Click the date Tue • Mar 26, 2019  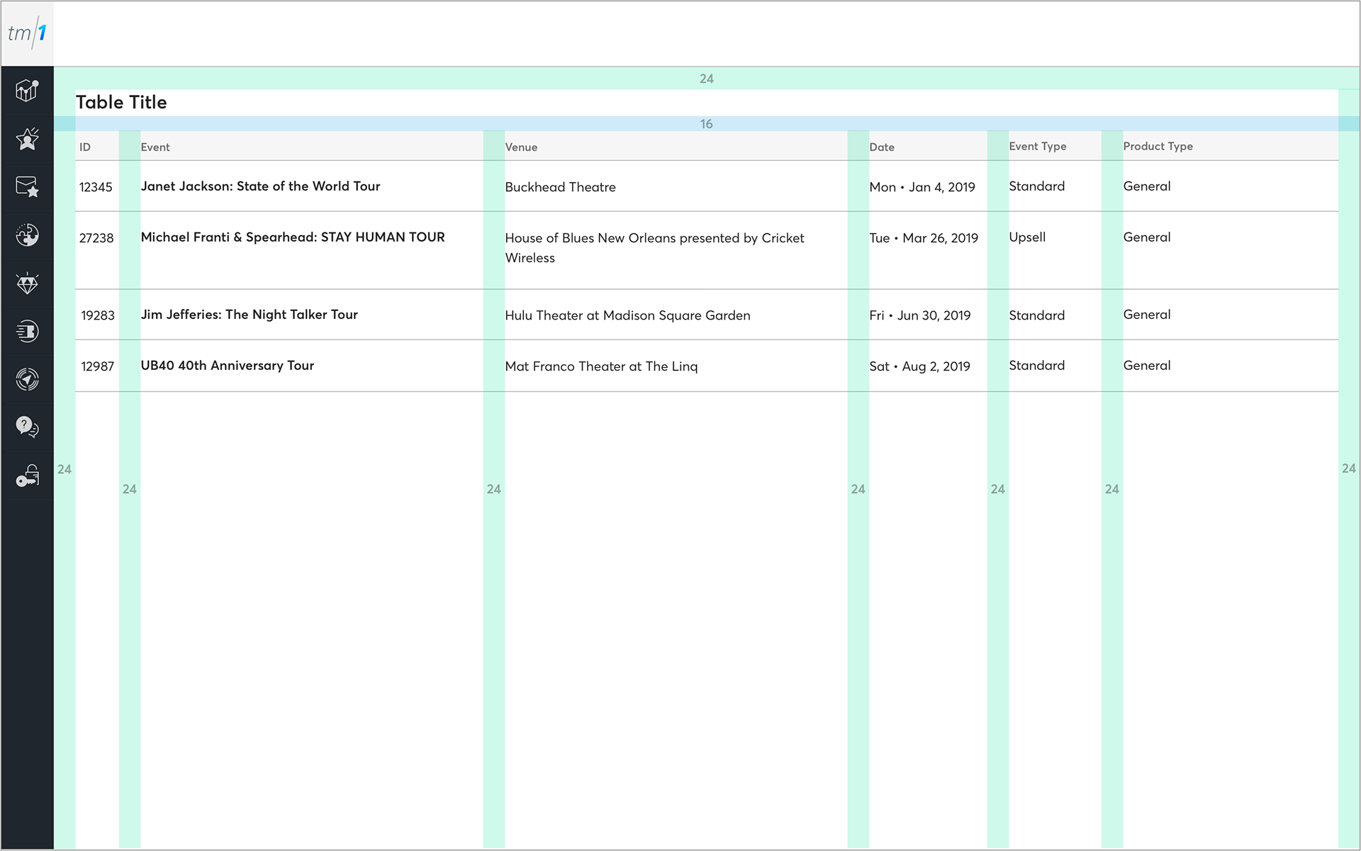point(924,238)
